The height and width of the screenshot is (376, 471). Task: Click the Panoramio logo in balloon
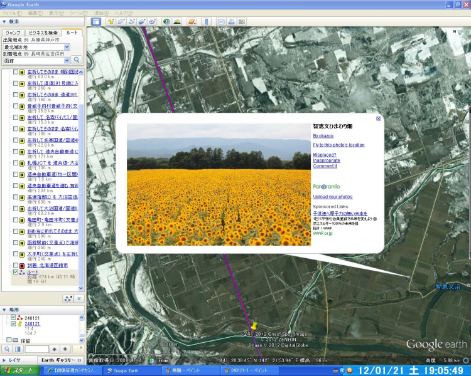pos(326,187)
